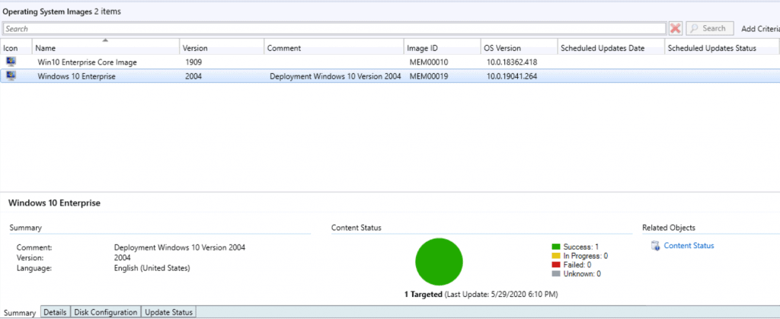
Task: Sort by the Image ID column header
Action: click(x=440, y=48)
